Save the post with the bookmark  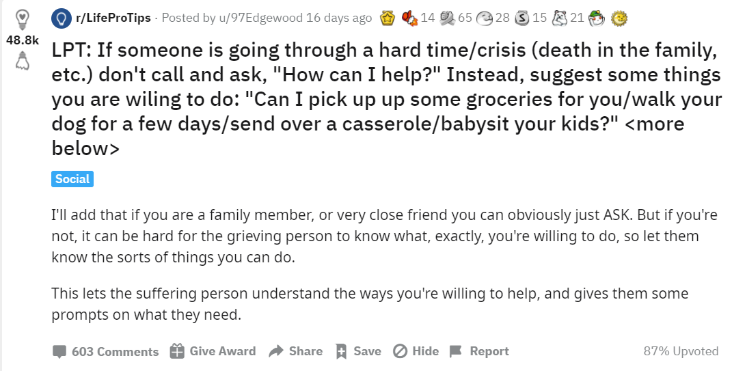(x=358, y=351)
